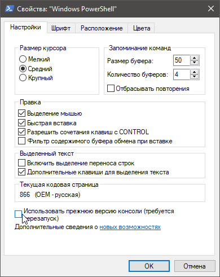Uncheck Выделение мышью option
Screen dimensions: 220x277
coord(21,113)
